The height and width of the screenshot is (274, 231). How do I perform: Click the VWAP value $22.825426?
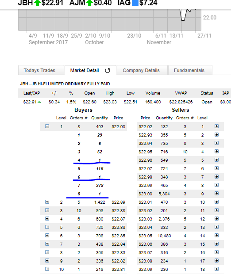click(181, 102)
